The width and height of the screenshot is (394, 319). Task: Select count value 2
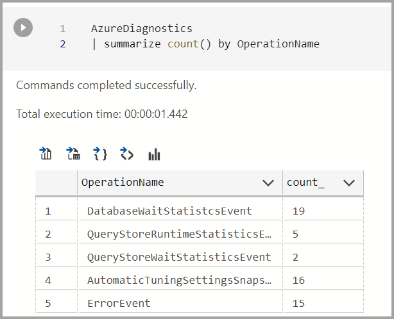coord(323,255)
